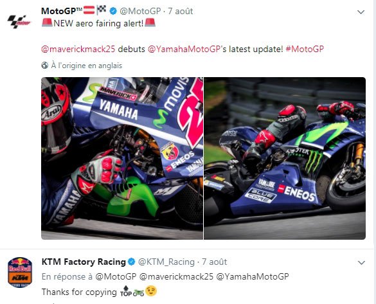Click the globe icon beside translation note
Viewport: 376px width, 304px height.
pos(45,66)
